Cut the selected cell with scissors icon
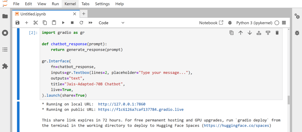 pyautogui.click(x=36, y=23)
